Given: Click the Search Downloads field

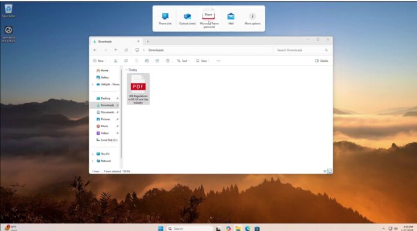Looking at the screenshot, I should (302, 50).
